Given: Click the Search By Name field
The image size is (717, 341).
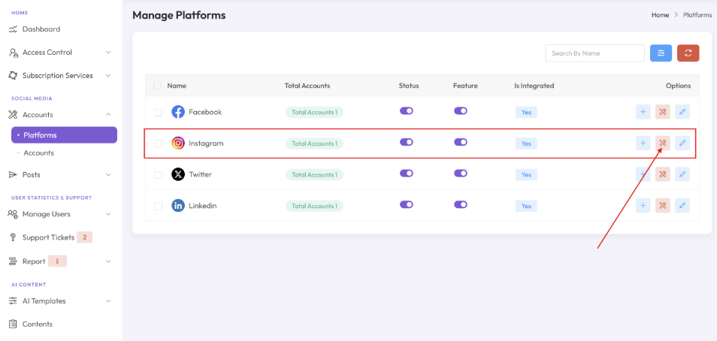Looking at the screenshot, I should click(595, 53).
